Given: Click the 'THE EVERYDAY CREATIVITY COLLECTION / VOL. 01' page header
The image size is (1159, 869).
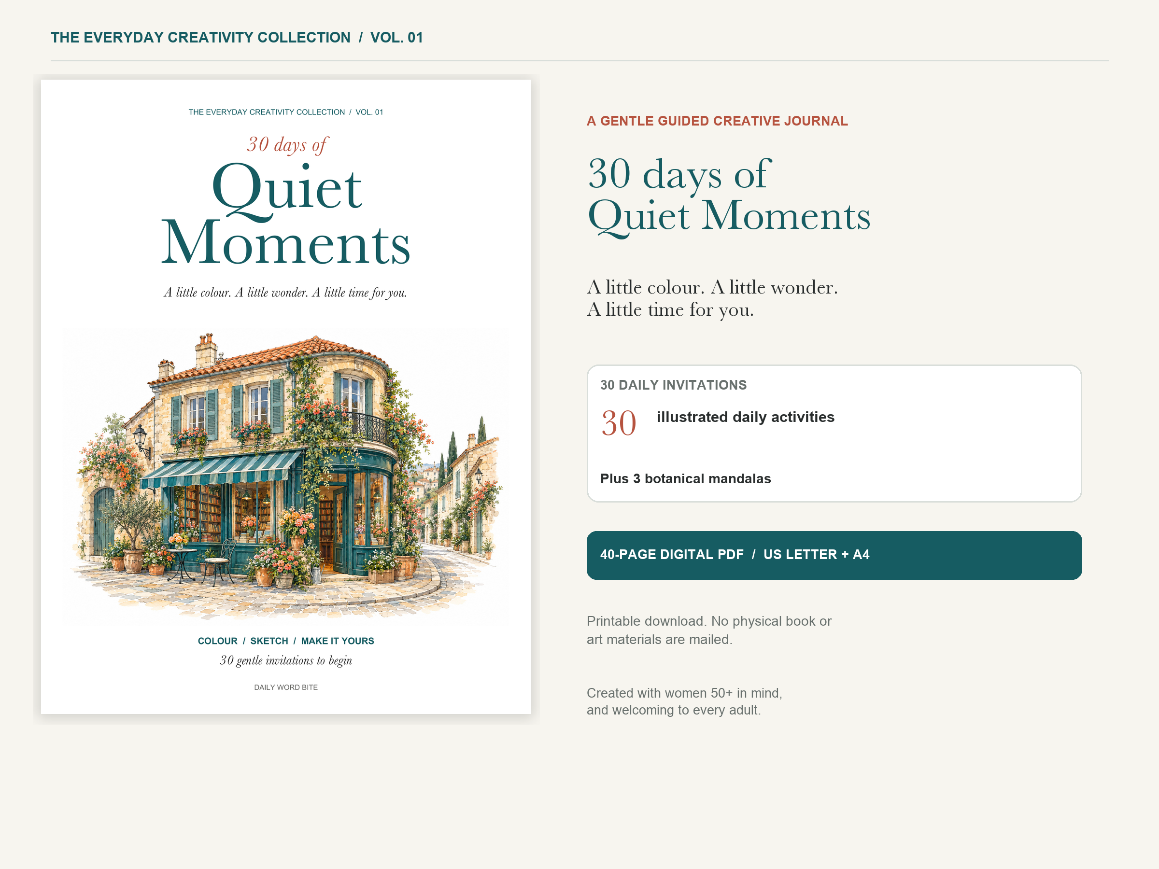Looking at the screenshot, I should [236, 38].
